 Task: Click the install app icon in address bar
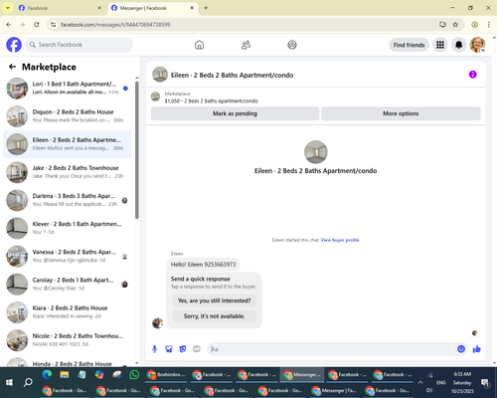[442, 25]
